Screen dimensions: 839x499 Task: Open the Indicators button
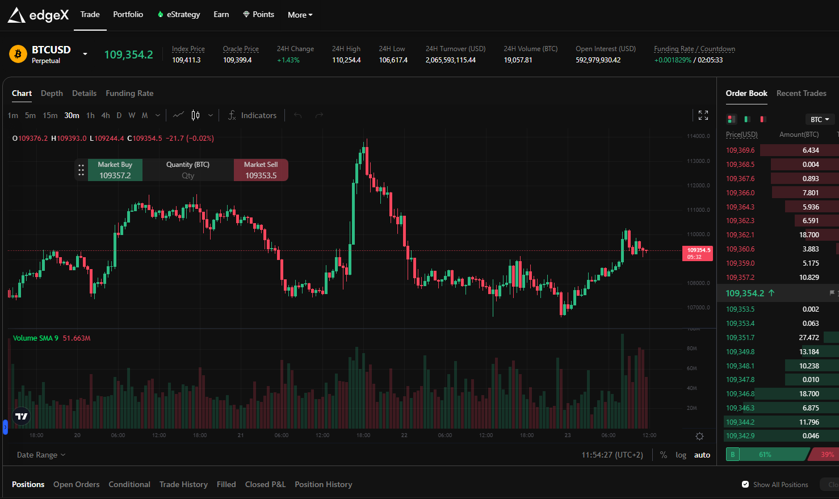pos(252,115)
